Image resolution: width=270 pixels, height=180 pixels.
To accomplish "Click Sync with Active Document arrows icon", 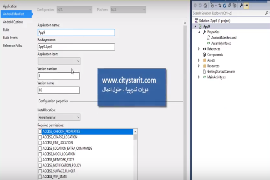I will click(220, 6).
